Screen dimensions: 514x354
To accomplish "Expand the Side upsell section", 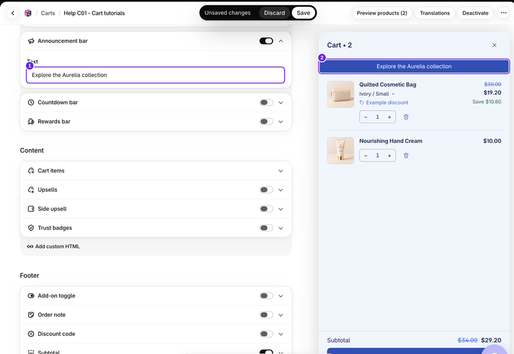I will coord(281,209).
